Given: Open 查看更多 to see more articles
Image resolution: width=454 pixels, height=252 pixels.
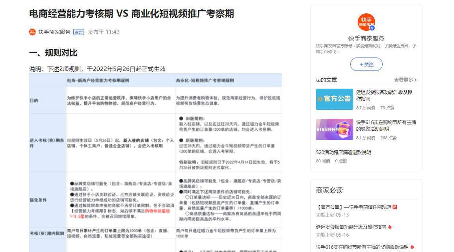Looking at the screenshot, I should pos(405,80).
